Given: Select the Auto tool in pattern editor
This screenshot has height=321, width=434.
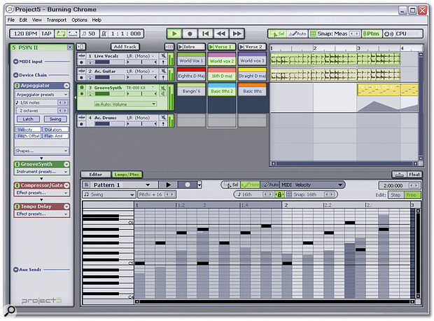Looking at the screenshot, I should (x=270, y=185).
